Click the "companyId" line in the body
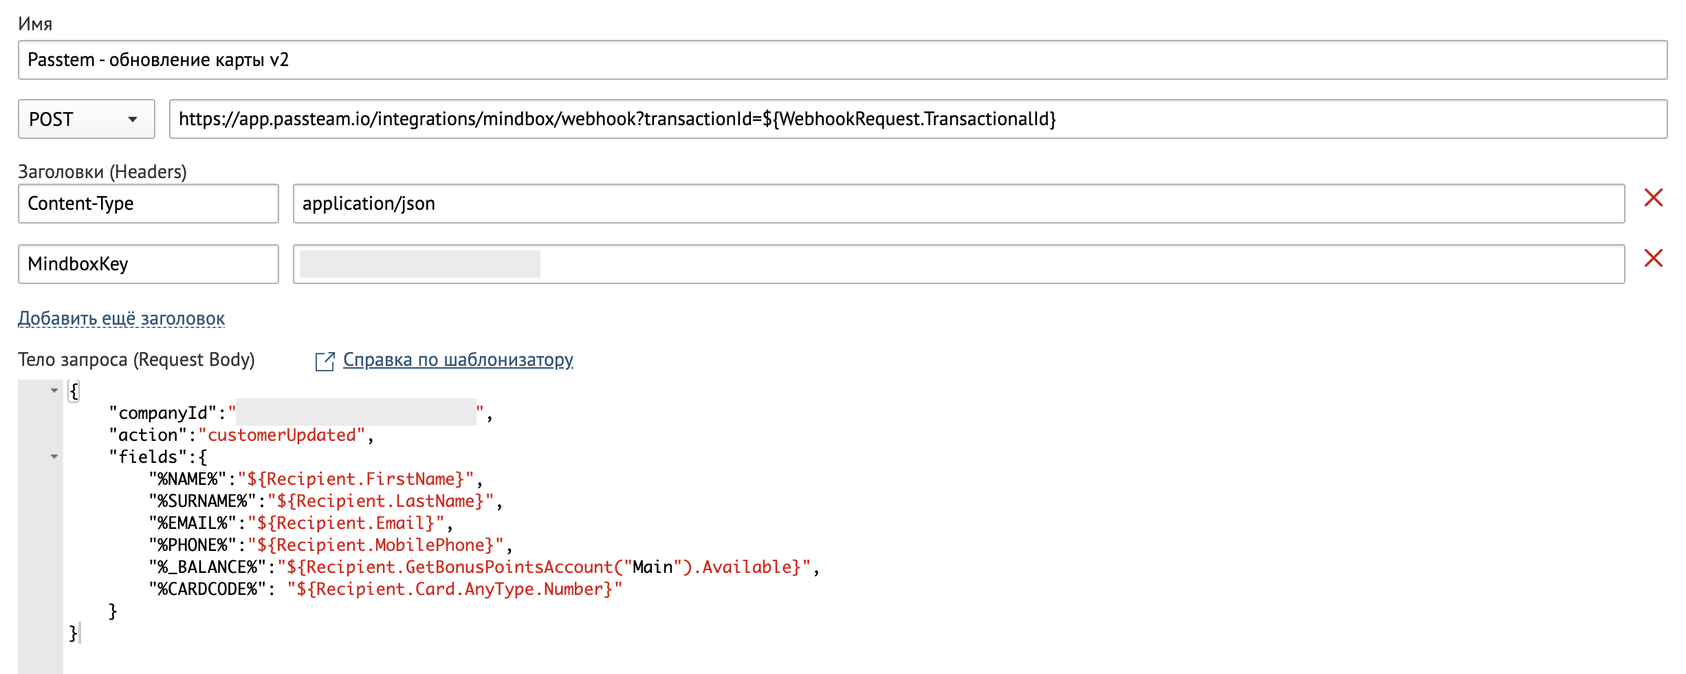This screenshot has width=1686, height=674. 300,413
